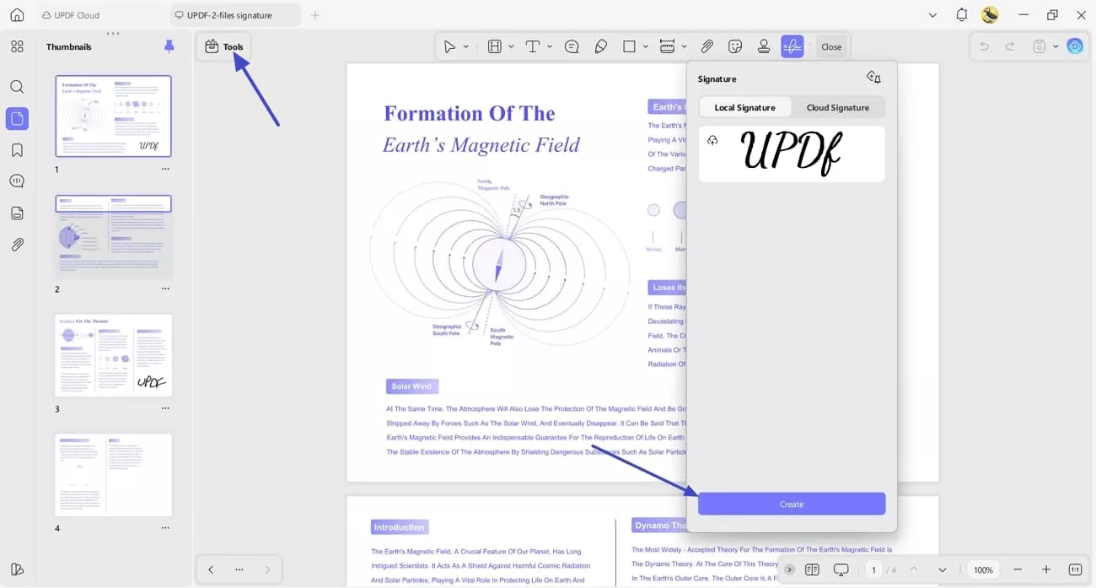Go to the home icon
Viewport: 1096px width, 588px height.
pos(17,15)
